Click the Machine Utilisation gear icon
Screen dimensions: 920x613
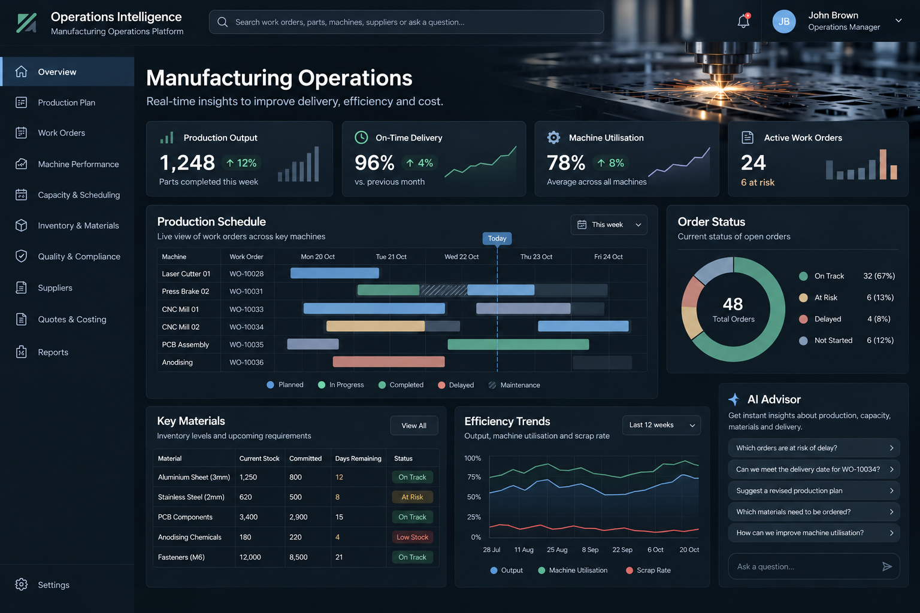(554, 137)
